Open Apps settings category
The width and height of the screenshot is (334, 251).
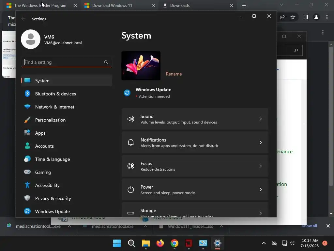coord(67,133)
